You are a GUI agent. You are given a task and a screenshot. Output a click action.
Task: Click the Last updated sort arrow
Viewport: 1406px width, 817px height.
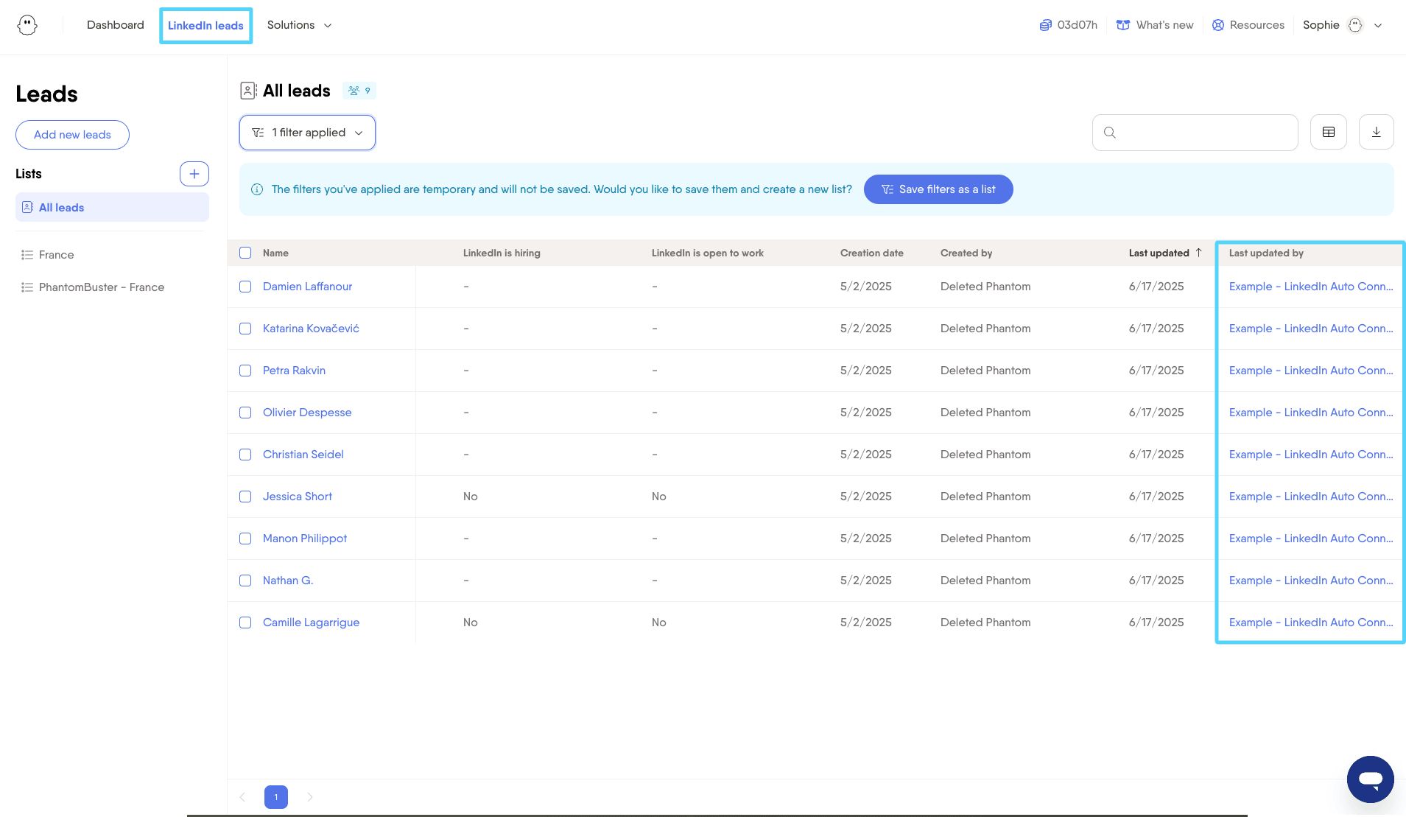[x=1198, y=253]
